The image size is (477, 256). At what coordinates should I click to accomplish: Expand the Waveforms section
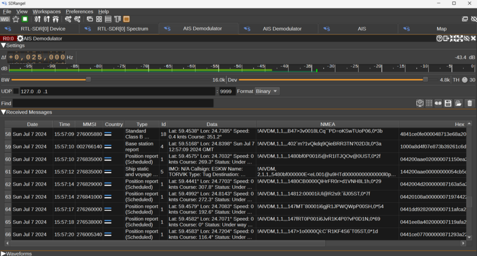[4, 253]
